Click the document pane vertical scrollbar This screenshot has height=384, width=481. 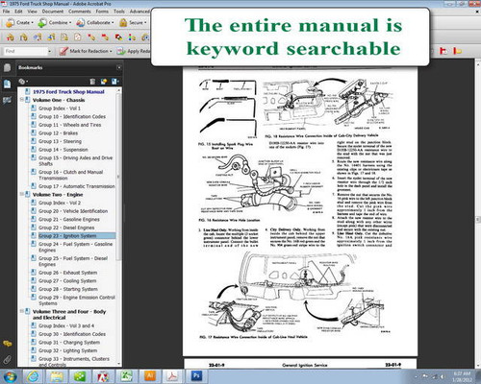click(x=477, y=214)
